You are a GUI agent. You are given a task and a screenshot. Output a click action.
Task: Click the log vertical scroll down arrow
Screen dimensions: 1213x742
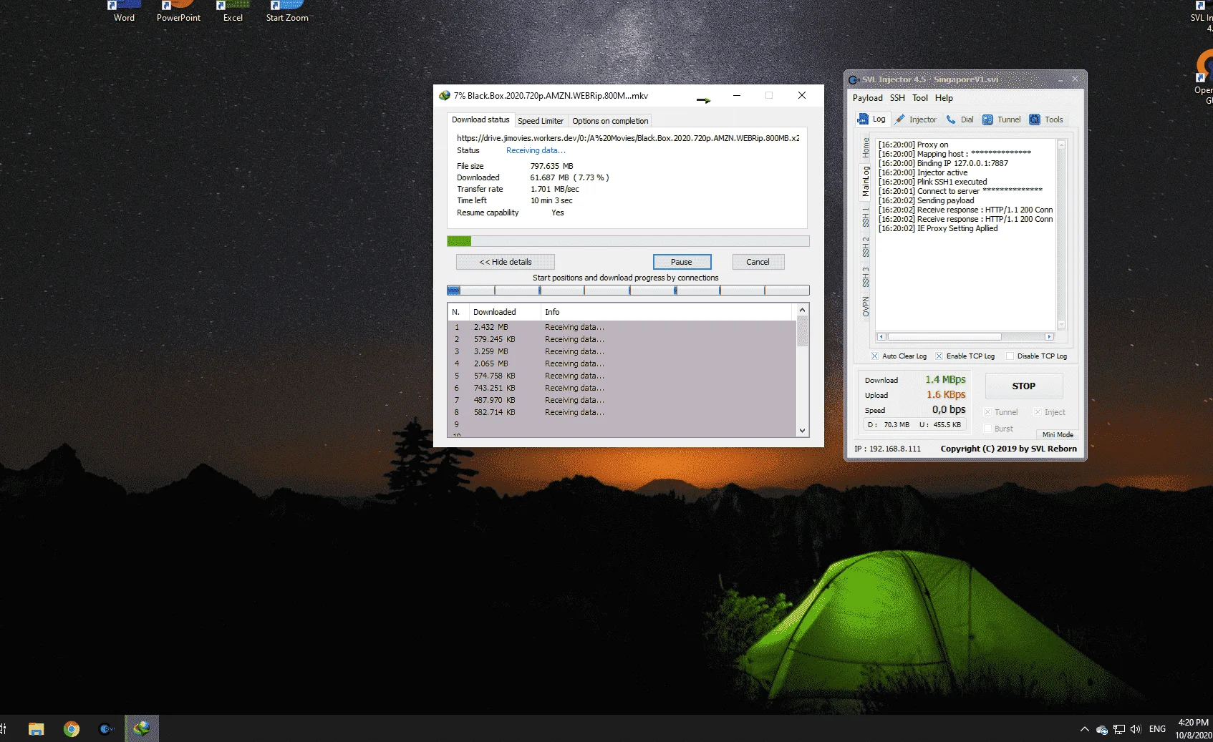pyautogui.click(x=1061, y=325)
